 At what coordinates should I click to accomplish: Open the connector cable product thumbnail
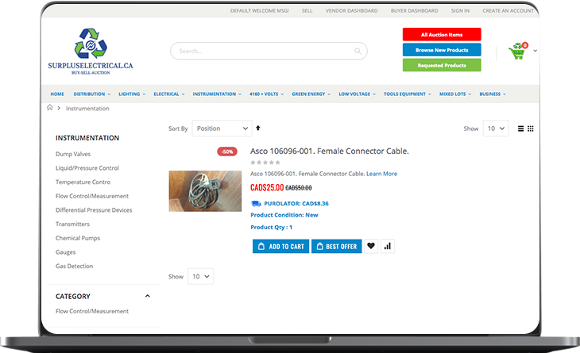[205, 191]
